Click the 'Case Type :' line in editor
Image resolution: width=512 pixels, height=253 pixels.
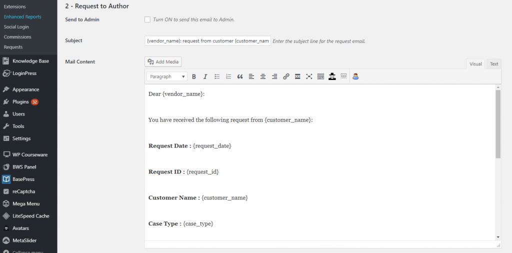pos(180,223)
